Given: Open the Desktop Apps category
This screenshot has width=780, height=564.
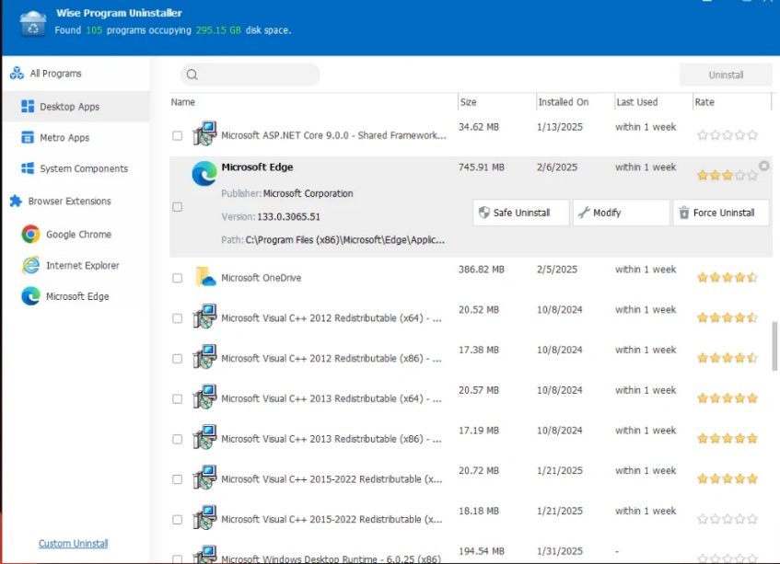Looking at the screenshot, I should pos(69,107).
